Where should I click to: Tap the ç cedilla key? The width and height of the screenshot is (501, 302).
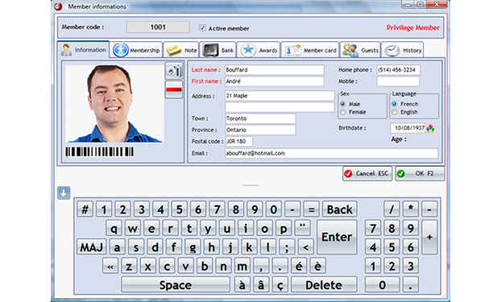(x=280, y=285)
